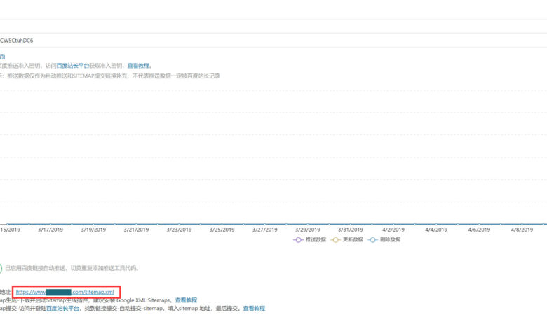Click the 3/27/2019 axis date label
The image size is (547, 322).
pos(265,230)
